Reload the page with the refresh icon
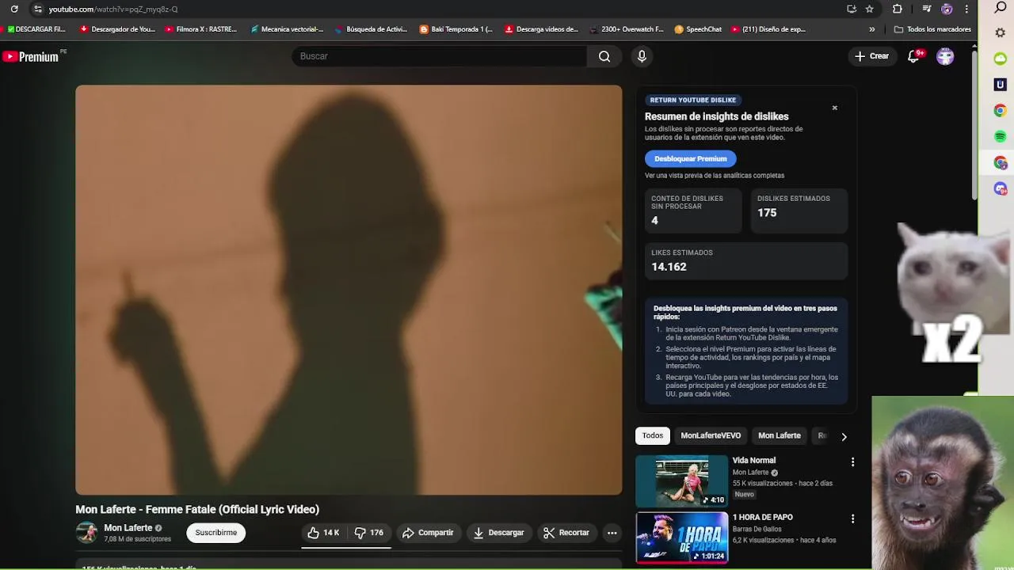The height and width of the screenshot is (570, 1014). (14, 9)
